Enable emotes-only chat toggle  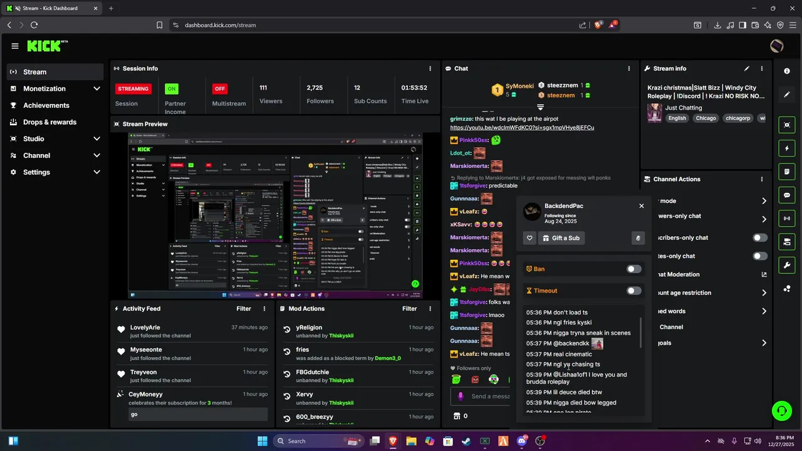pyautogui.click(x=760, y=256)
